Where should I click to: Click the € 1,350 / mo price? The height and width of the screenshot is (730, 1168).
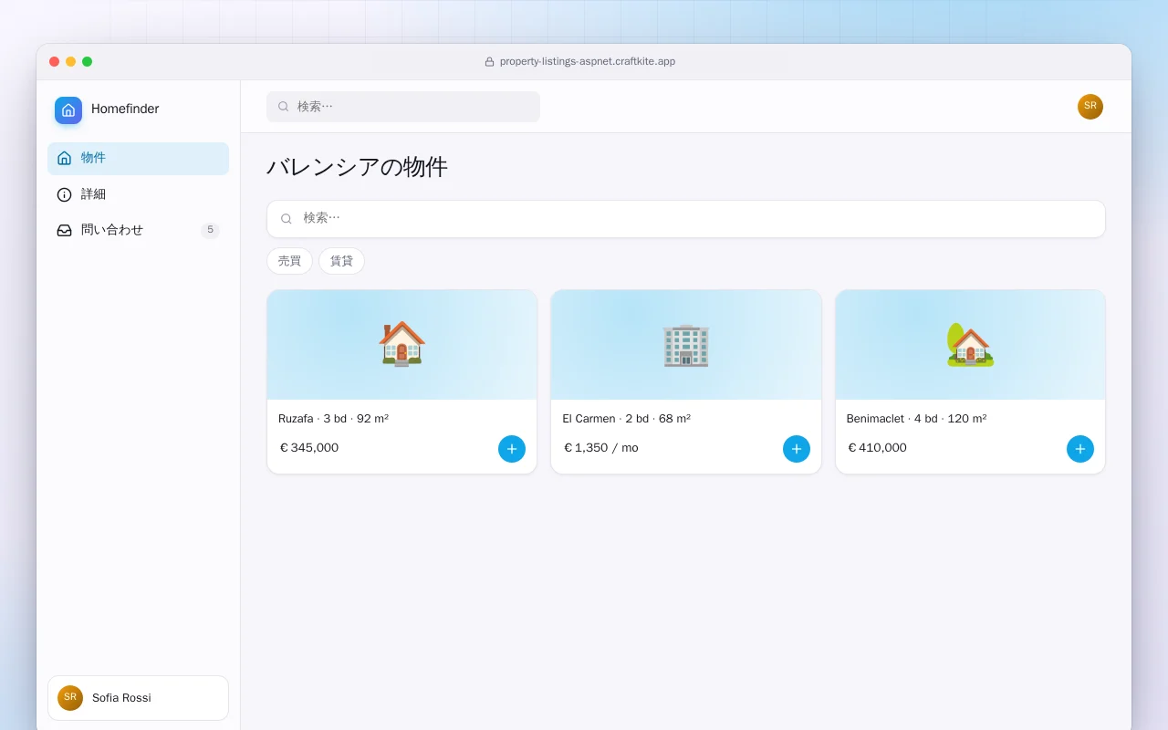tap(601, 448)
